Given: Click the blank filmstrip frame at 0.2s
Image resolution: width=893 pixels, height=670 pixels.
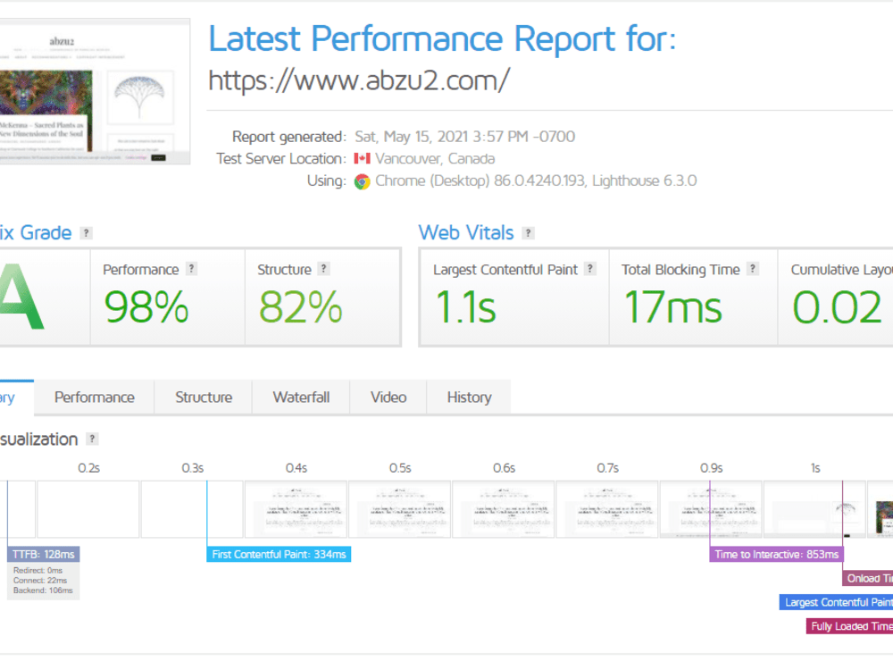Looking at the screenshot, I should (x=88, y=509).
